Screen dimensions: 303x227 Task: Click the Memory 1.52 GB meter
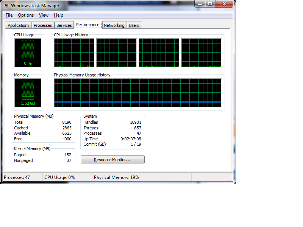click(28, 93)
